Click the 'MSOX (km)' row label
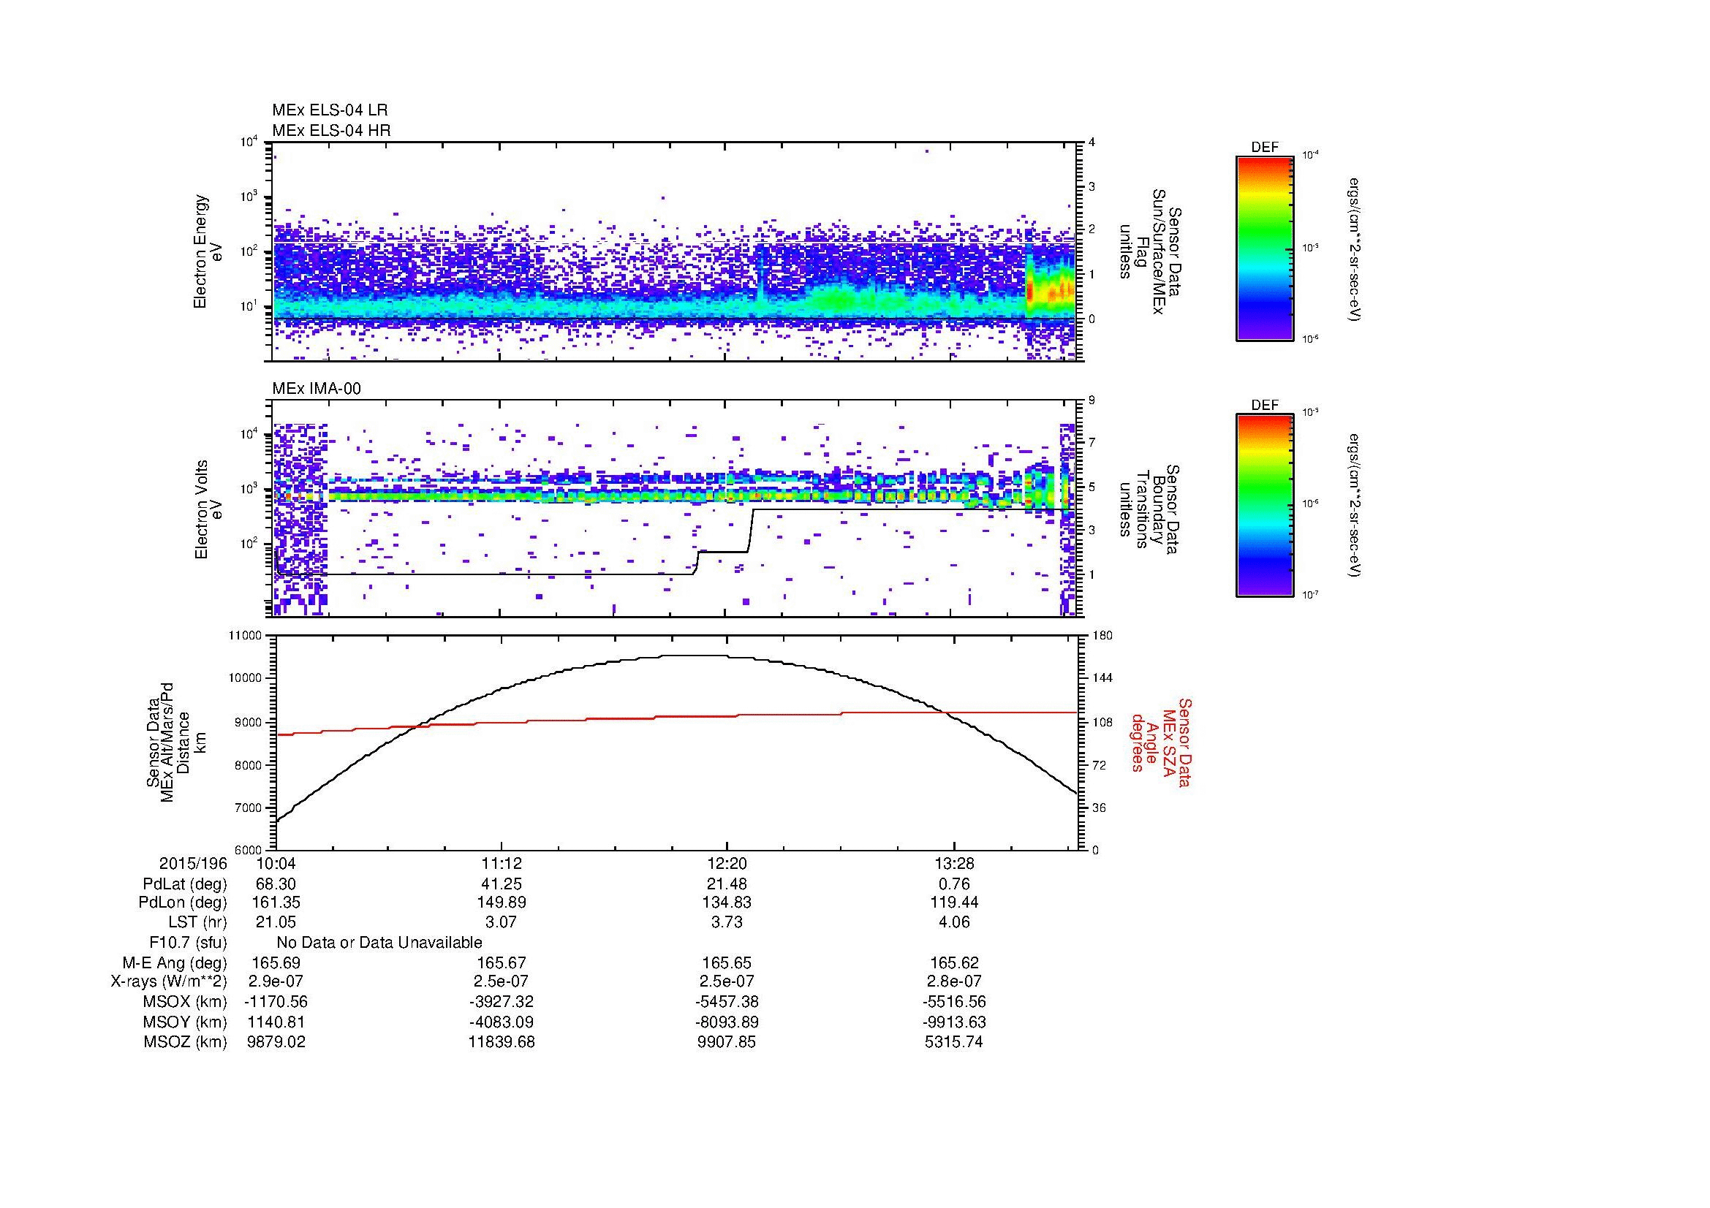Viewport: 1710px width, 1208px height. [185, 1002]
